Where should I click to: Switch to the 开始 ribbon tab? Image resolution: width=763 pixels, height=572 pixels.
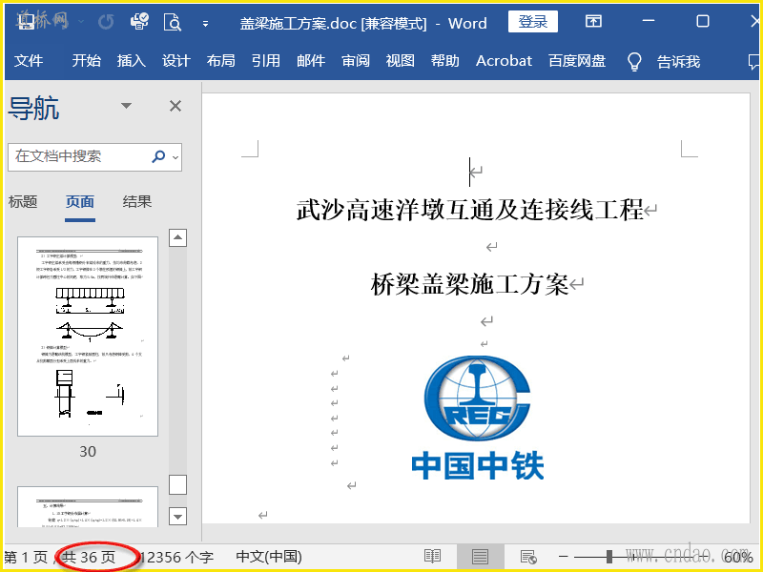87,61
